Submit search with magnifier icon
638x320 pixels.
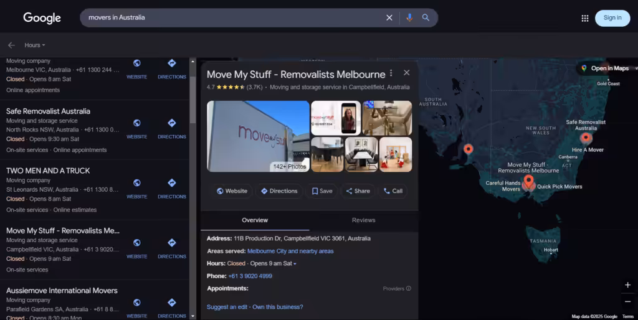[x=426, y=17]
